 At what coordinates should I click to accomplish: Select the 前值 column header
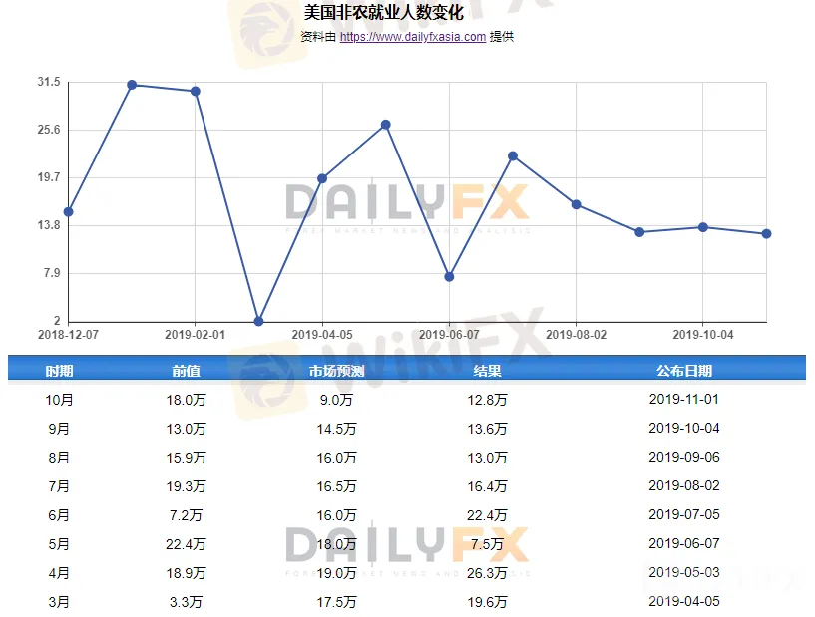(x=186, y=371)
